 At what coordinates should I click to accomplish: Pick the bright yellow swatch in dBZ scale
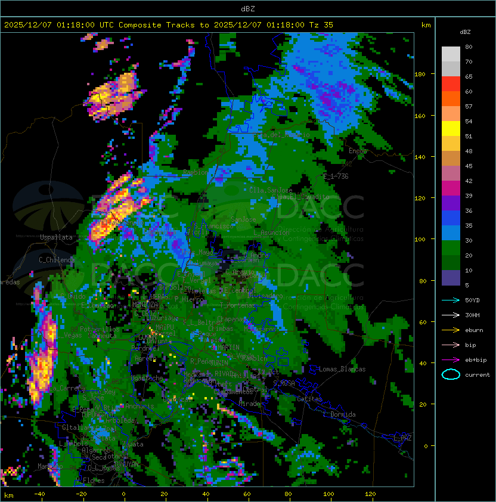click(451, 128)
